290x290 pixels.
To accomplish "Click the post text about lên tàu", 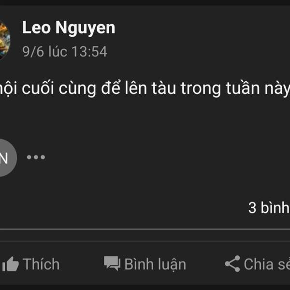I will 145,88.
